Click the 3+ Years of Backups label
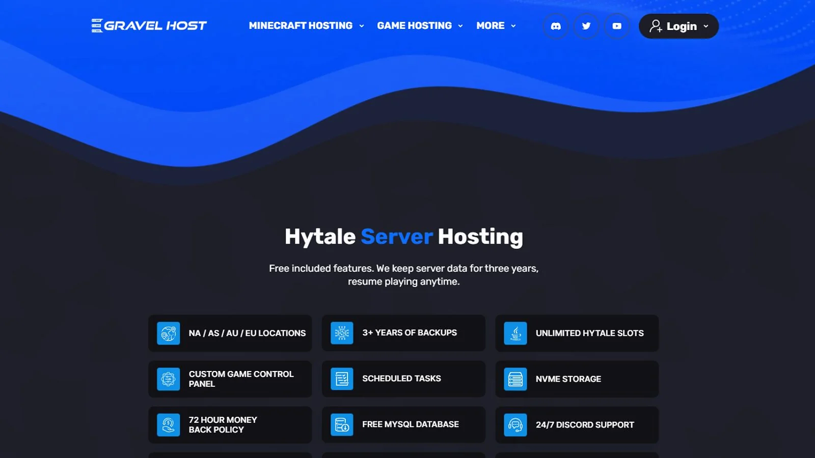Image resolution: width=815 pixels, height=458 pixels. point(410,333)
